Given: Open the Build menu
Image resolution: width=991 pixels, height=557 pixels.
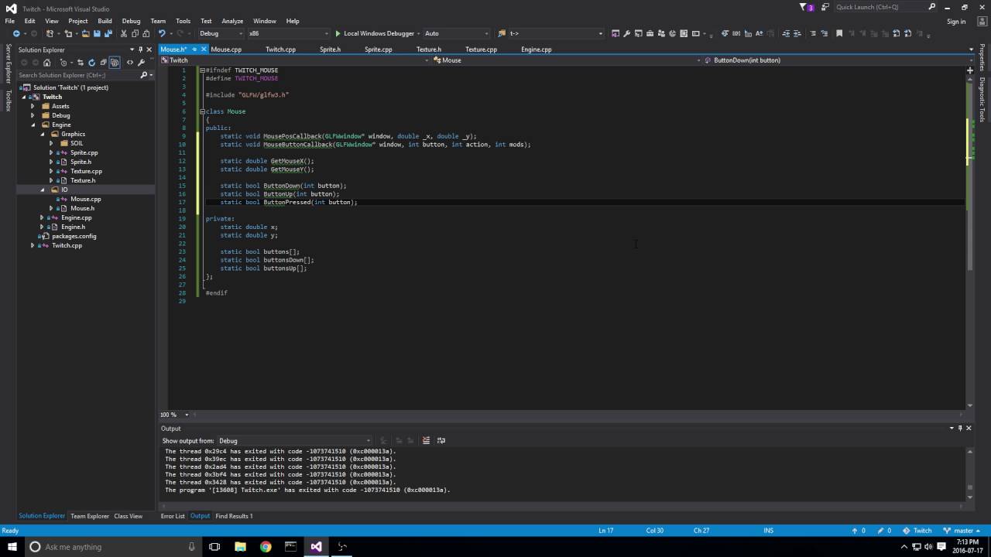Looking at the screenshot, I should [105, 21].
